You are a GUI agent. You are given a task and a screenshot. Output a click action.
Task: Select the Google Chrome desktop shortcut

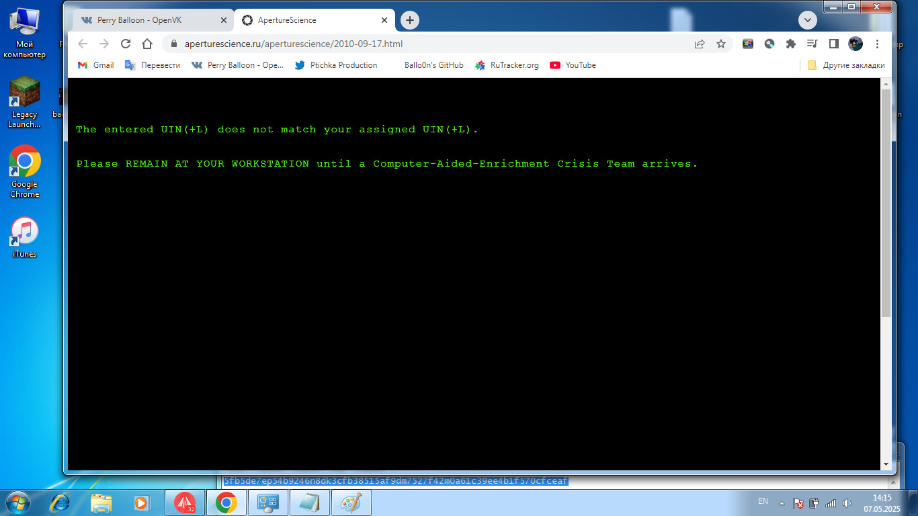(24, 172)
